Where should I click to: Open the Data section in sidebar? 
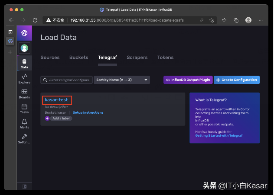pos(24,63)
